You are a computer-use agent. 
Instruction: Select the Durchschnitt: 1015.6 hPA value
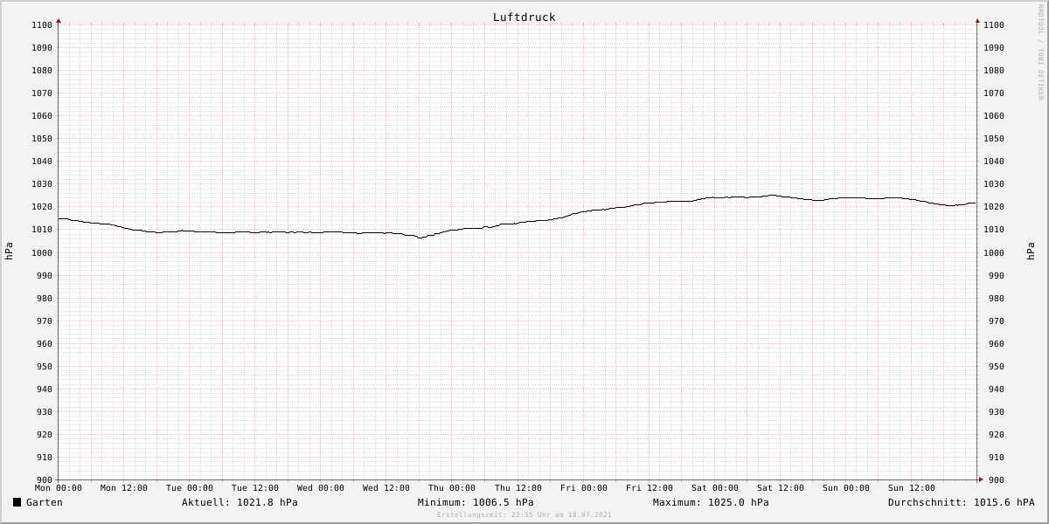pyautogui.click(x=962, y=502)
